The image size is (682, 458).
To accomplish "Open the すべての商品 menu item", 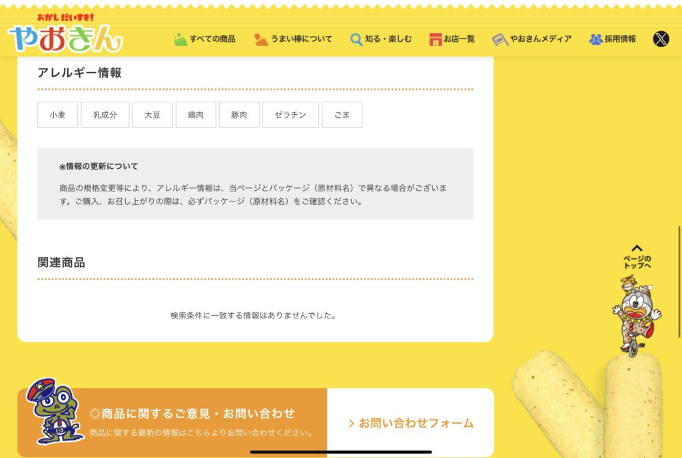I will point(212,39).
